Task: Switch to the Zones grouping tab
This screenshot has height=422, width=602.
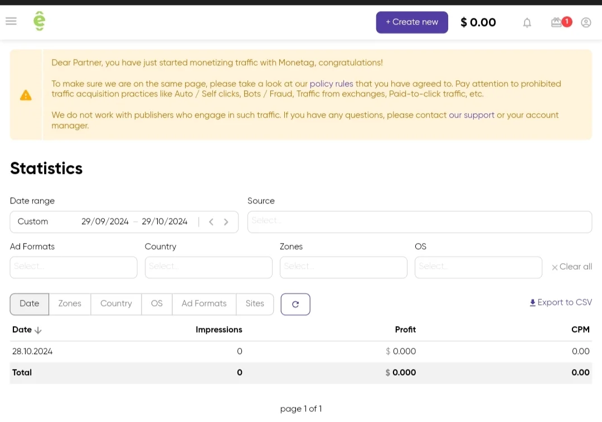Action: (x=70, y=304)
